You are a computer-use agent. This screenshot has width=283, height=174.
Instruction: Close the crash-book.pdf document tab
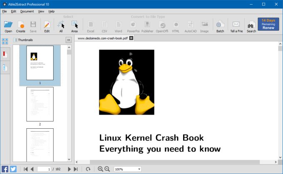coord(132,38)
